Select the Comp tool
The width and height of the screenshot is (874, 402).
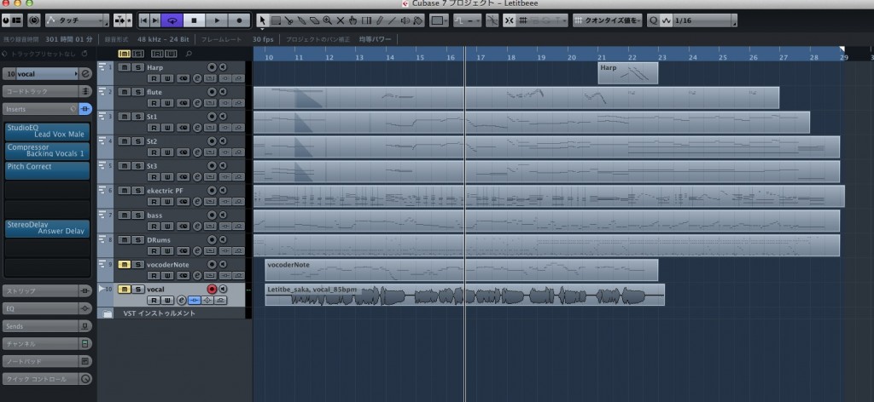[x=366, y=20]
